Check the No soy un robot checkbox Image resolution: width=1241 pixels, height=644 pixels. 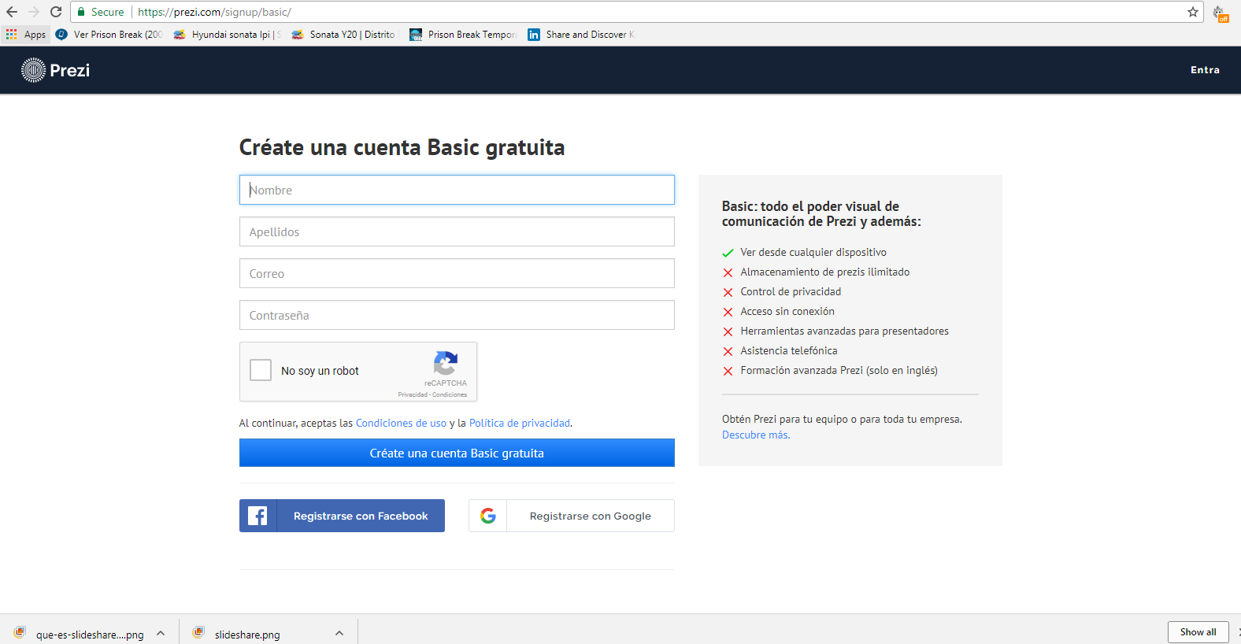click(x=261, y=370)
